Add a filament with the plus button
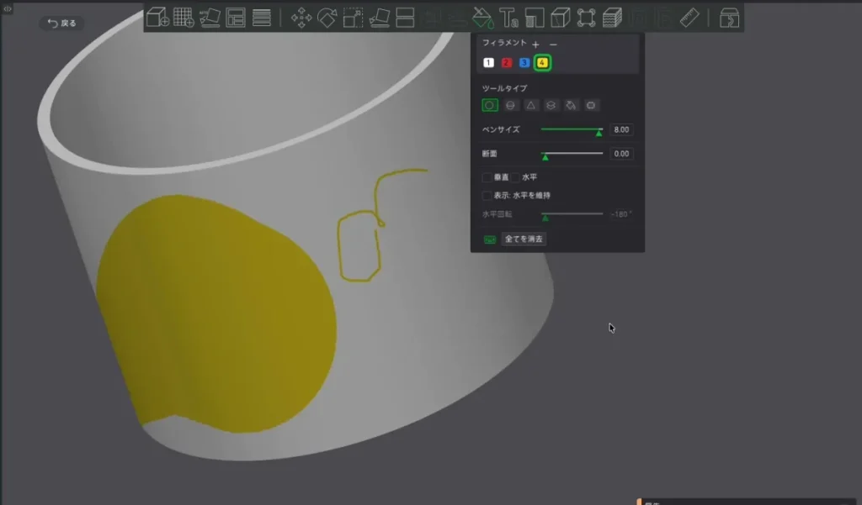This screenshot has height=505, width=862. (x=535, y=45)
